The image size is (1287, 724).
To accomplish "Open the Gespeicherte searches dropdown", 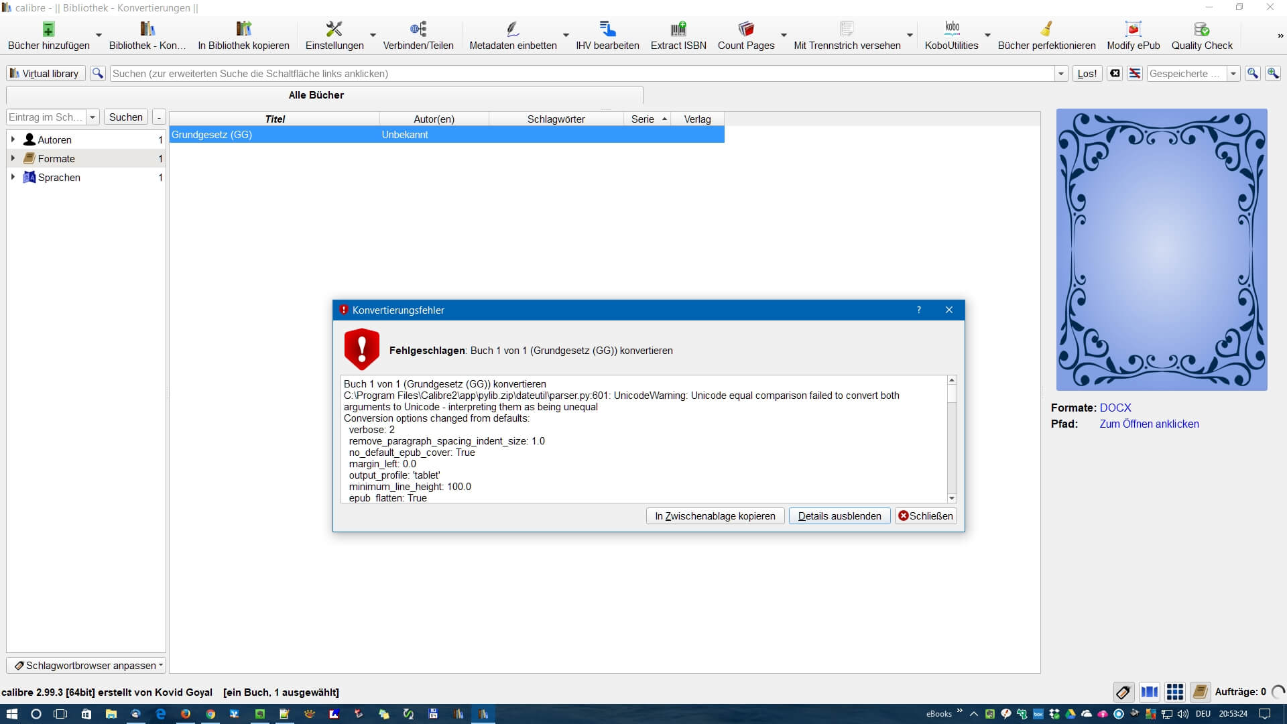I will pos(1233,74).
